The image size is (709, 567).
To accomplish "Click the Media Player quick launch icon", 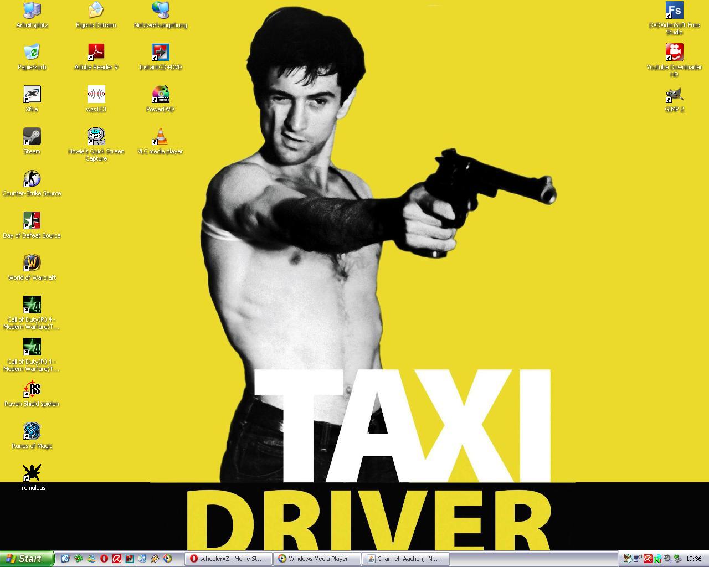I will (x=167, y=559).
